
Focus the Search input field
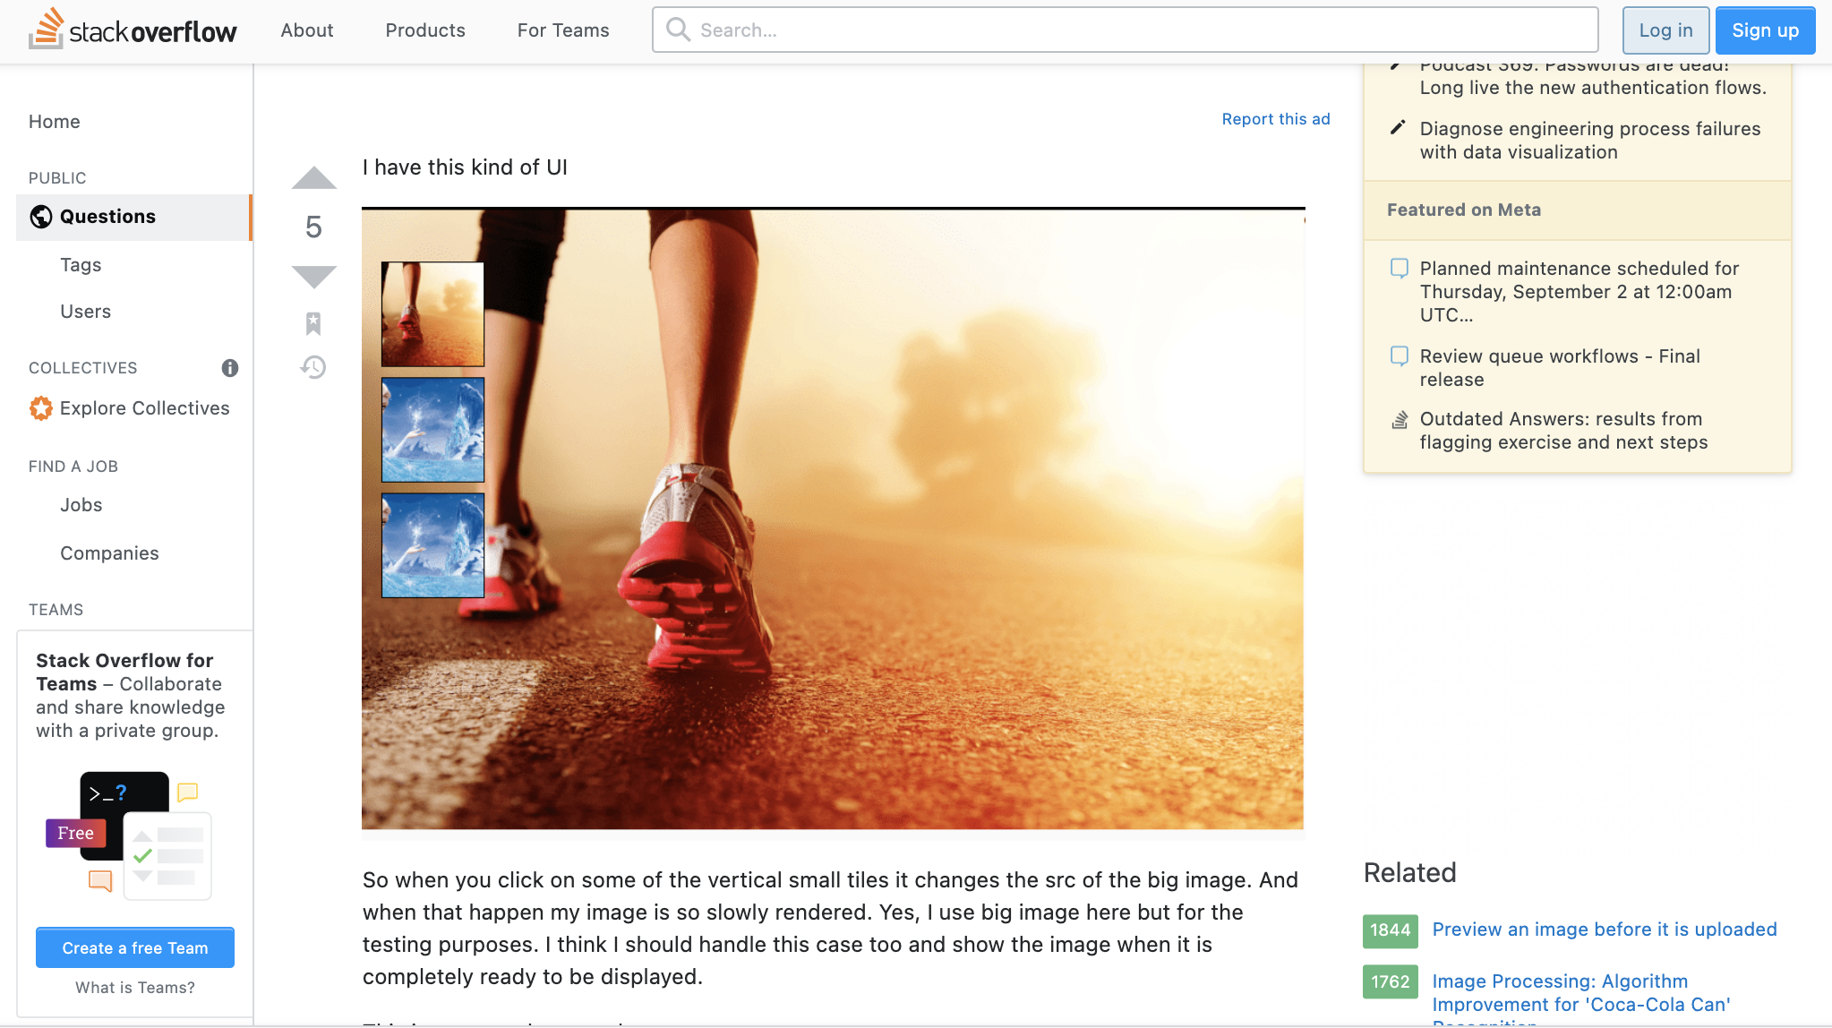(x=1137, y=30)
